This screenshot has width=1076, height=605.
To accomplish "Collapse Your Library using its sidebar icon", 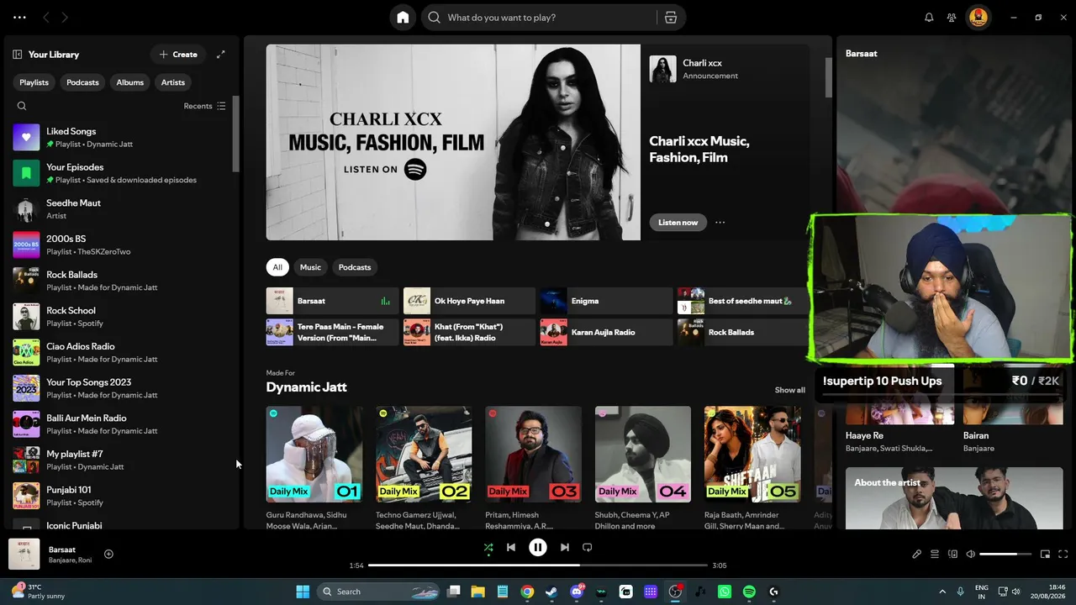I will click(x=17, y=55).
